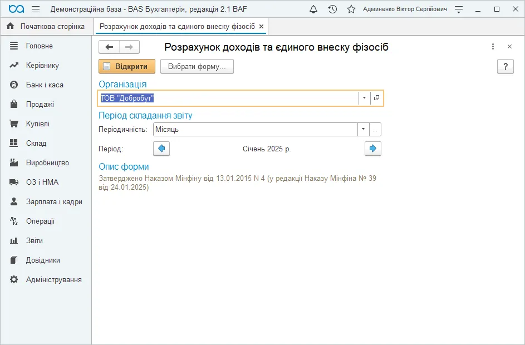Click Банк і каса coin icon

pos(14,85)
